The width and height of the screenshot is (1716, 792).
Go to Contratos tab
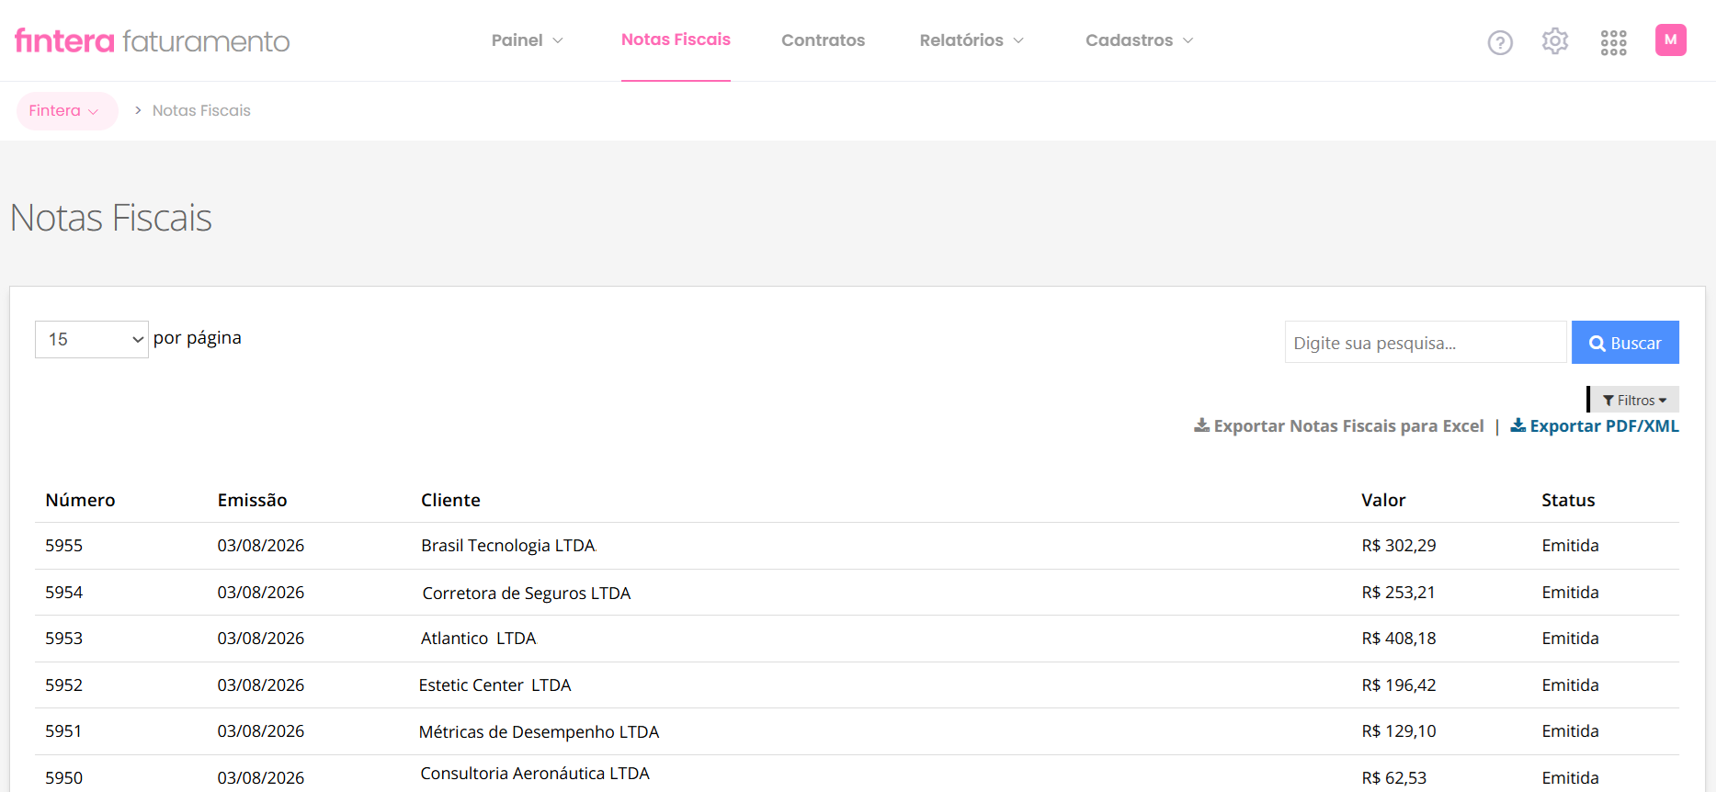pyautogui.click(x=823, y=40)
